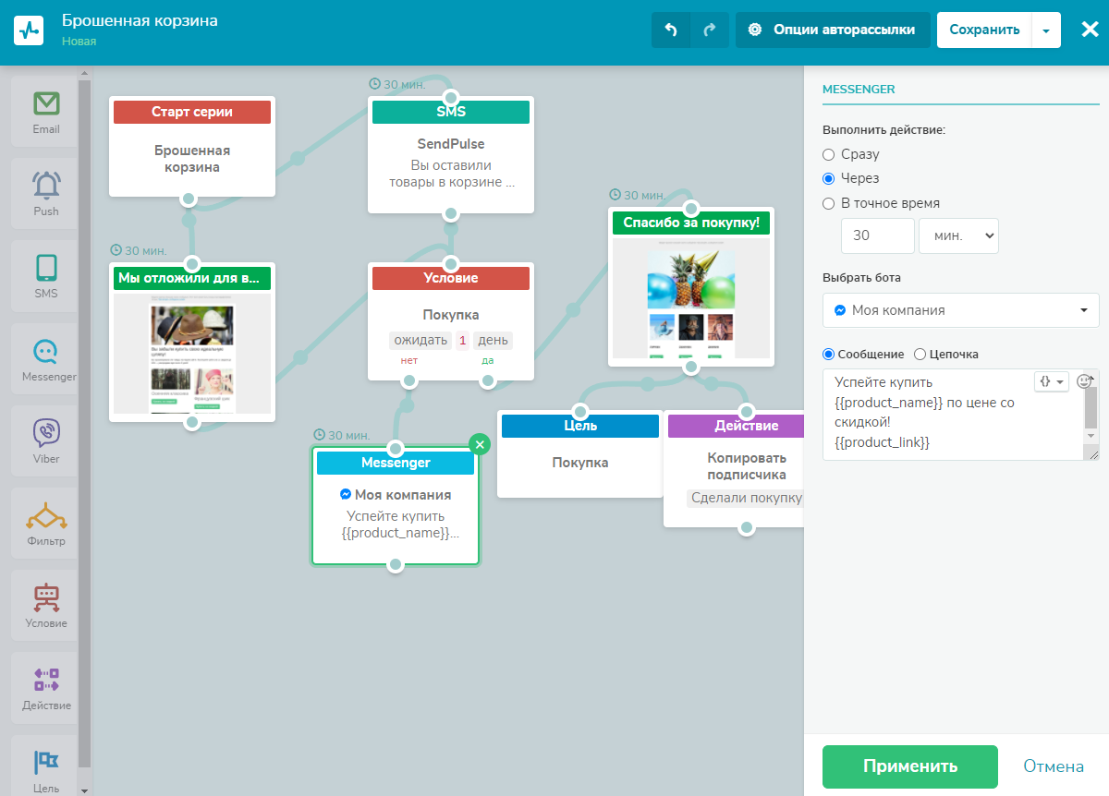The width and height of the screenshot is (1109, 796).
Task: Undo the last change
Action: 671,30
